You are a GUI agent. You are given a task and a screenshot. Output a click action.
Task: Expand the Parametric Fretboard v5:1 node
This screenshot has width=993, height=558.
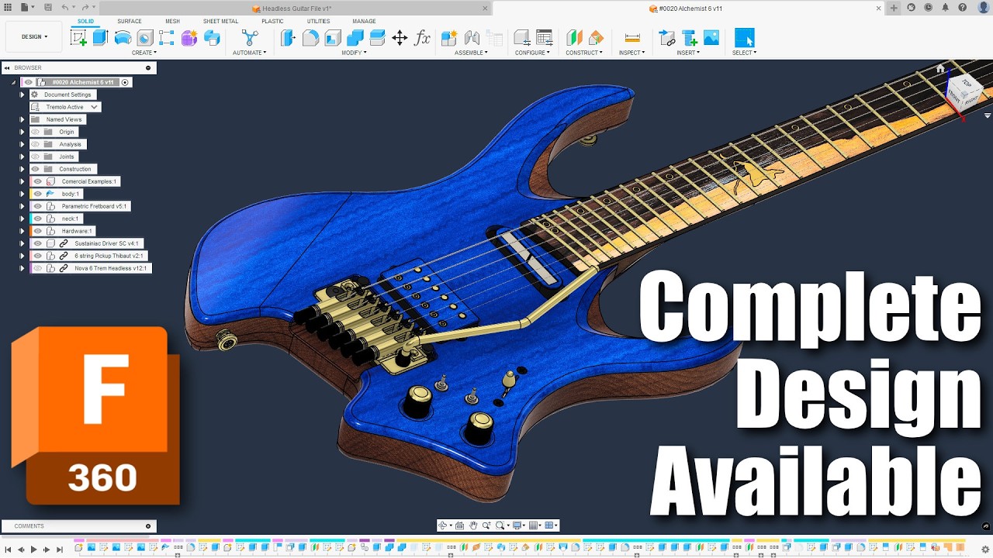[x=22, y=206]
